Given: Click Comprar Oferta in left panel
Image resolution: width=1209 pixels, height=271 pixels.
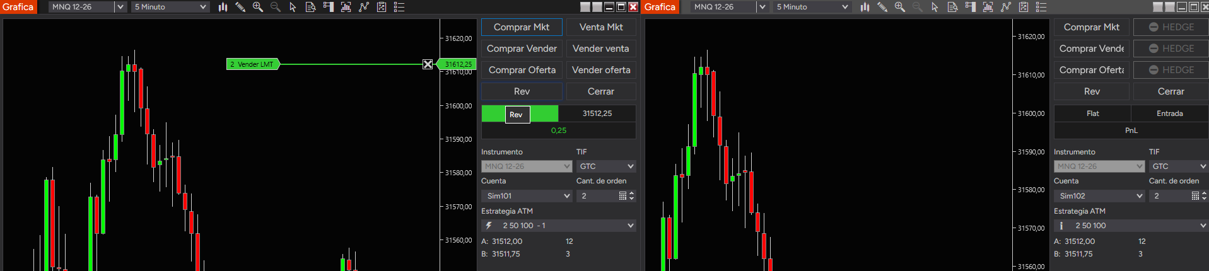Looking at the screenshot, I should (x=522, y=70).
